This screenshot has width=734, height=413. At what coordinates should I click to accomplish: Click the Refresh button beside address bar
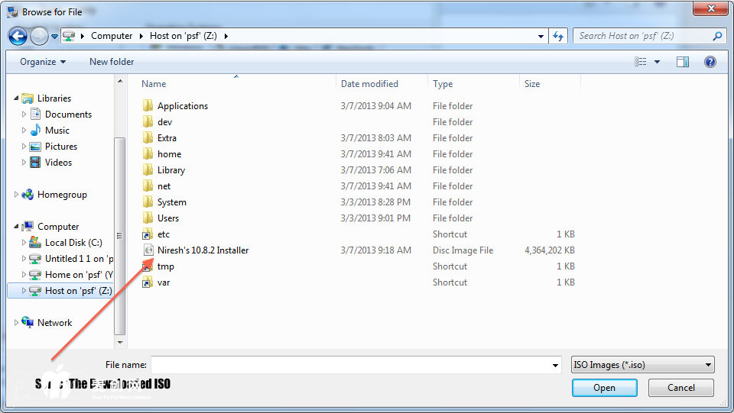click(558, 36)
